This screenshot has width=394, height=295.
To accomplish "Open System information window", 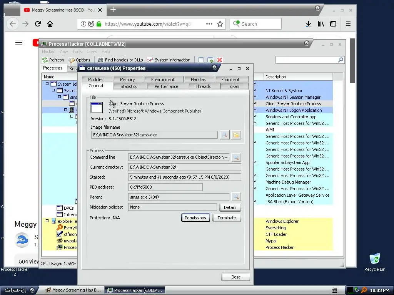I will [x=169, y=60].
